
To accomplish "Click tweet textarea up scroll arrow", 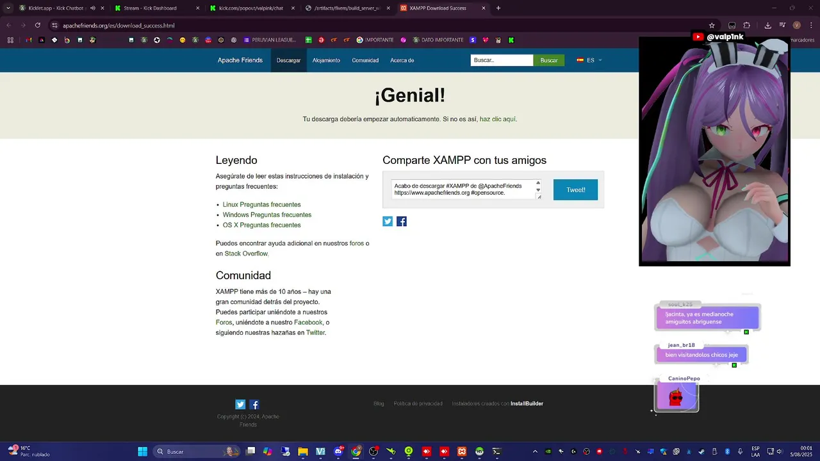I will click(x=538, y=183).
